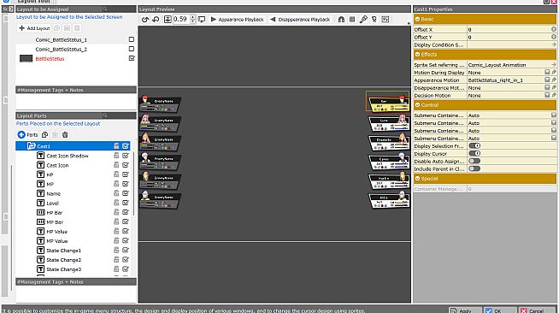Screen dimensions: 559x313
Task: Click the lock icon on the Cast1 row
Action: click(x=116, y=145)
